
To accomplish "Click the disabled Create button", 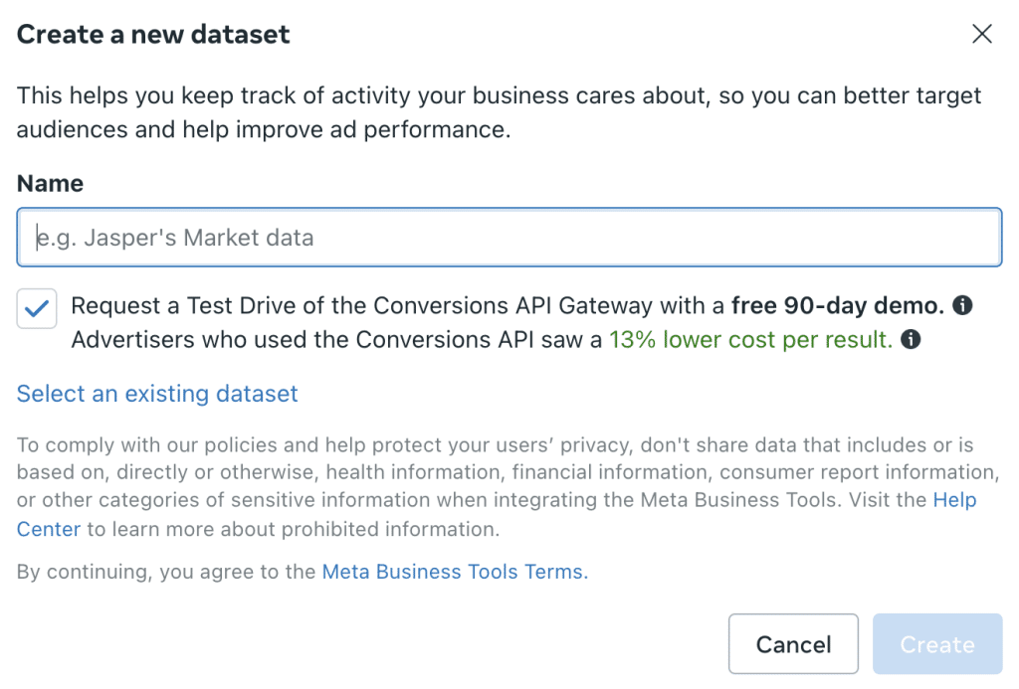I will (x=937, y=644).
